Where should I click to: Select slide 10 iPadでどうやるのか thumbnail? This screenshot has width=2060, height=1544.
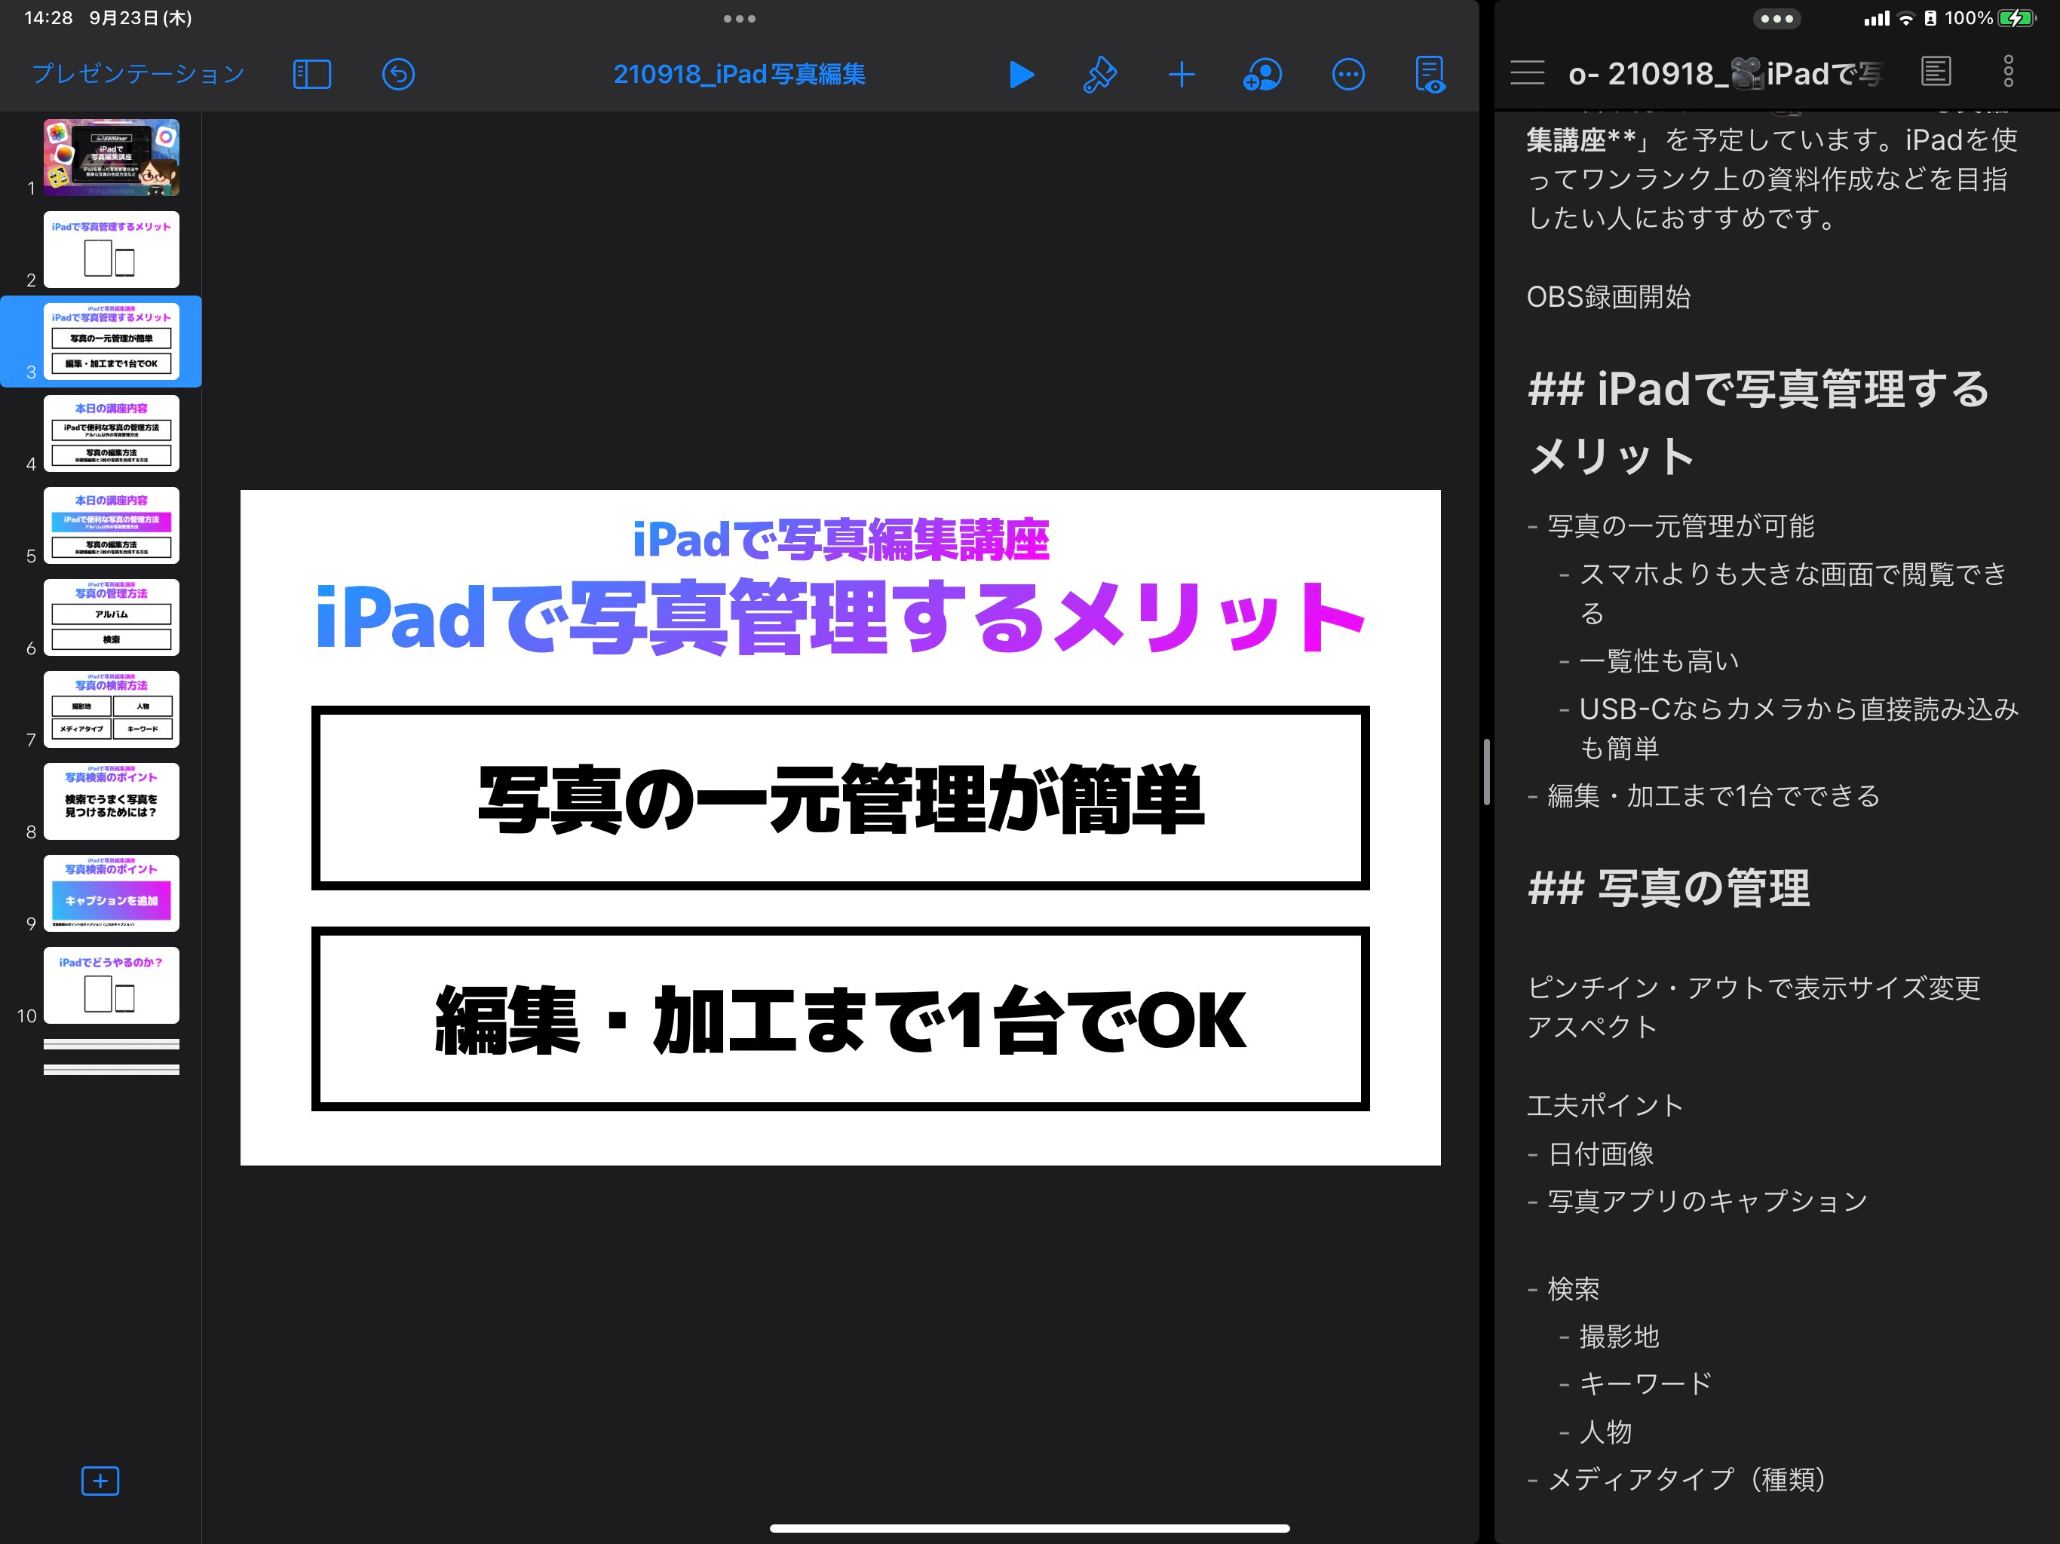point(112,985)
